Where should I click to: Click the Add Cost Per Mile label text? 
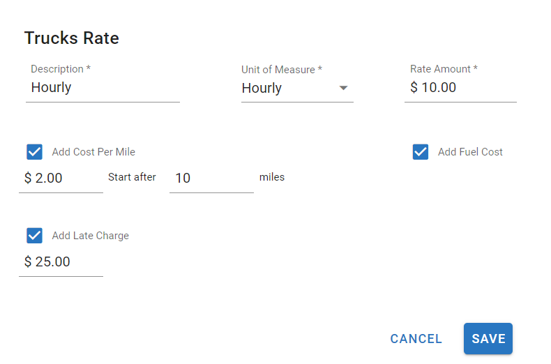(93, 152)
